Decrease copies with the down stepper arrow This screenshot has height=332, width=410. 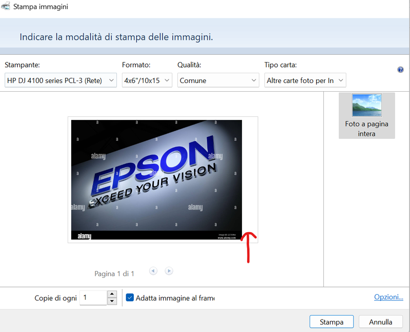tap(112, 301)
